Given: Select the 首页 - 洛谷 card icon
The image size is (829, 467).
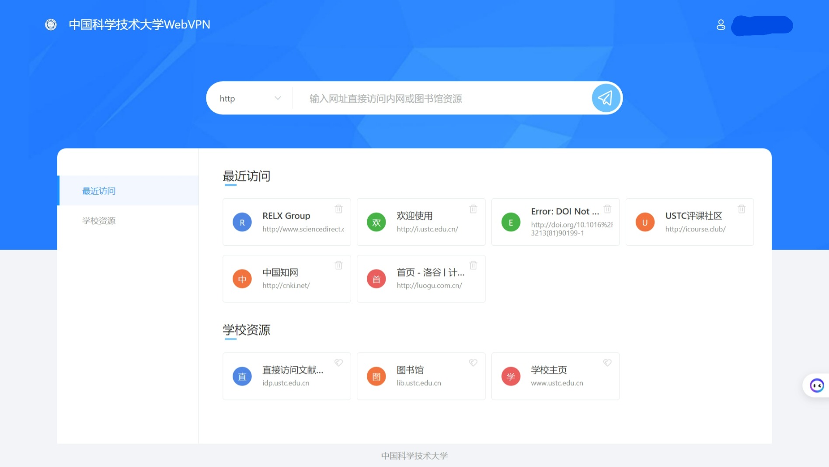Looking at the screenshot, I should click(x=376, y=278).
